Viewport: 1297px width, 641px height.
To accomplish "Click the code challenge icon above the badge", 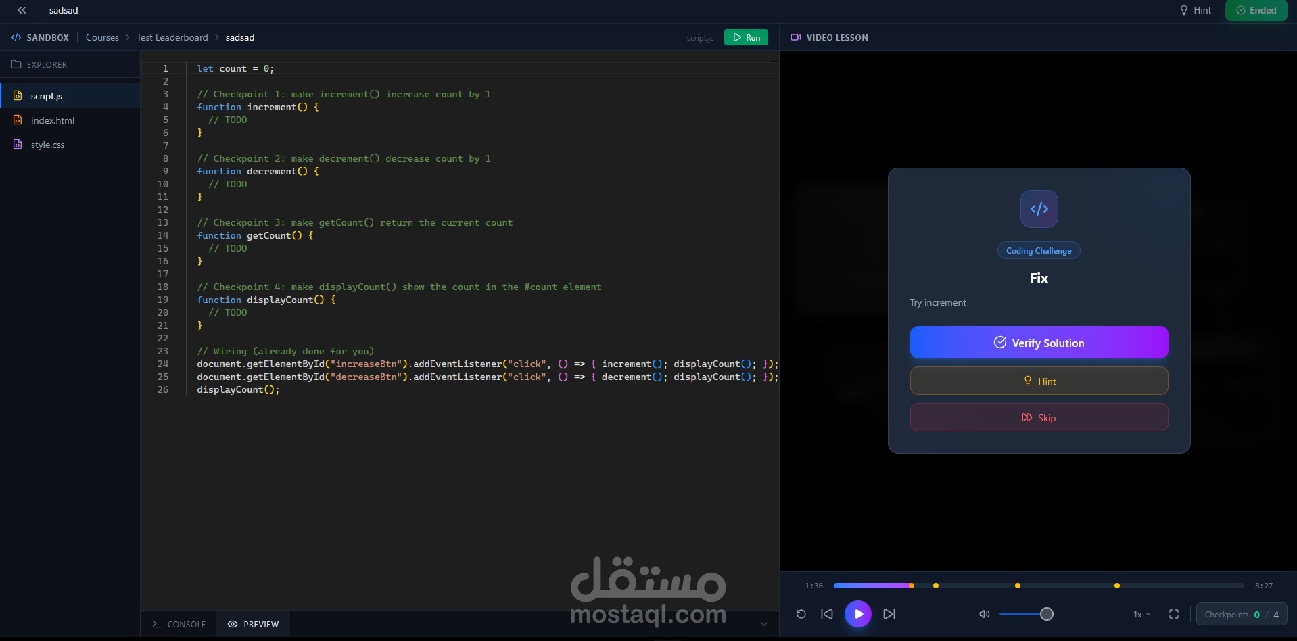I will [x=1039, y=209].
